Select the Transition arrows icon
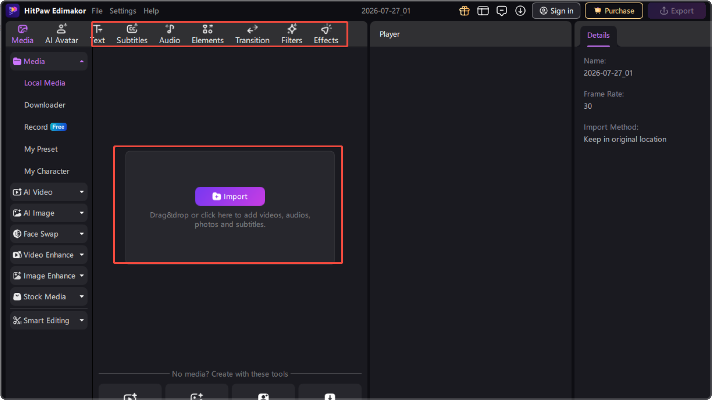712x400 pixels. point(252,29)
